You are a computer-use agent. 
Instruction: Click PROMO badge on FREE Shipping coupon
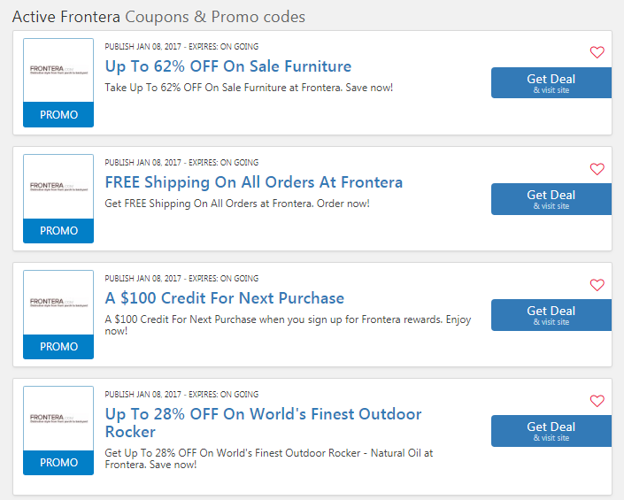58,231
